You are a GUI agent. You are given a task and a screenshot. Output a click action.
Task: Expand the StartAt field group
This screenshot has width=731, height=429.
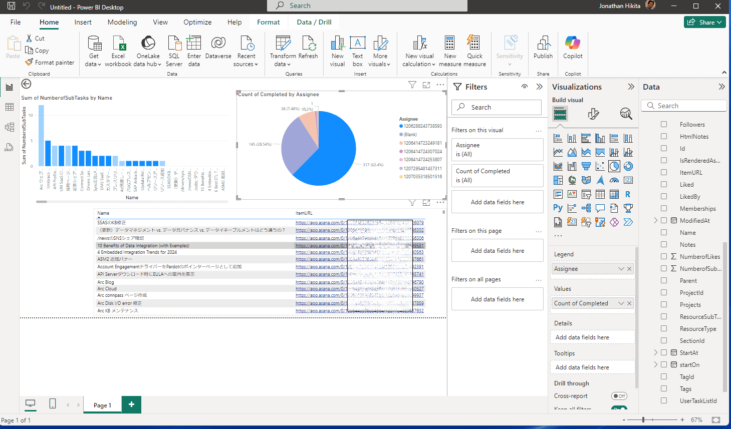[x=655, y=352]
